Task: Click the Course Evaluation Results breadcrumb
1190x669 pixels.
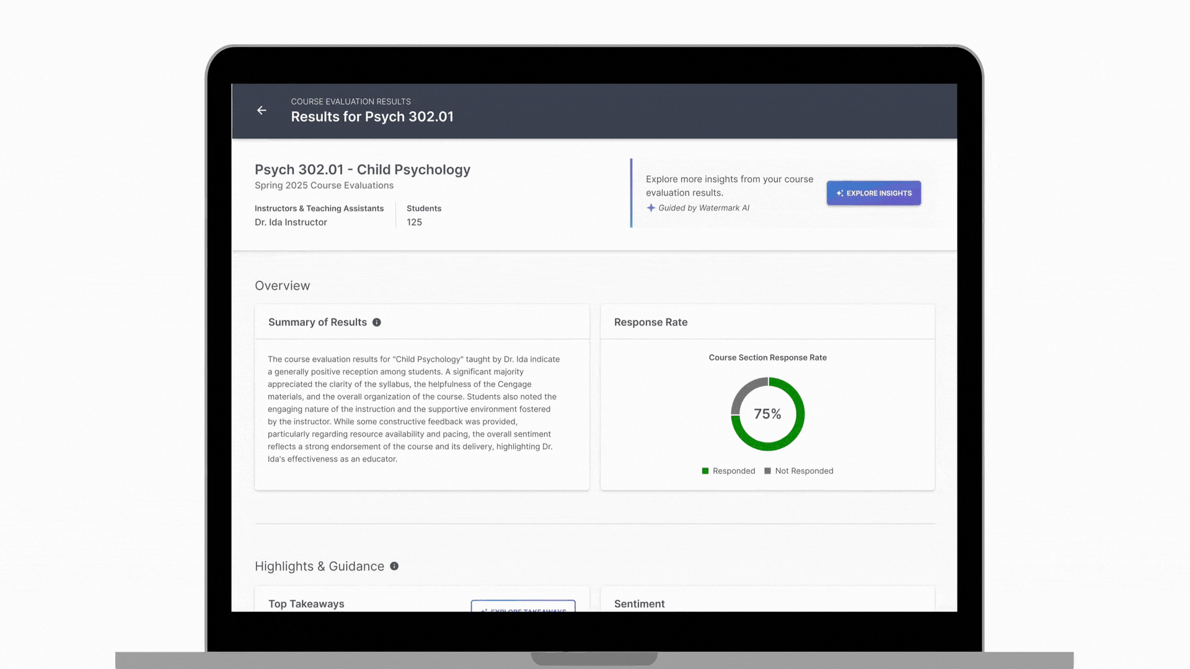Action: pyautogui.click(x=351, y=102)
